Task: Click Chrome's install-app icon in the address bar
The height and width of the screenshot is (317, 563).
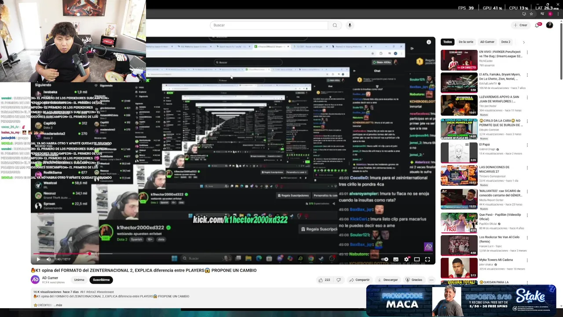Action: 524,14
